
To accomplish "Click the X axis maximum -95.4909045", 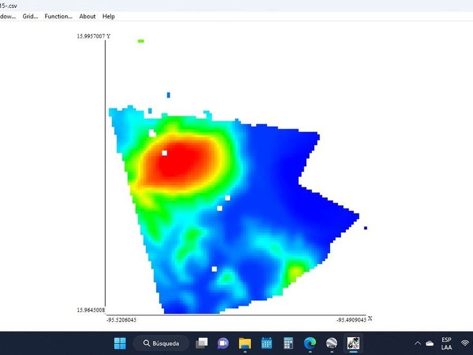I will [351, 319].
